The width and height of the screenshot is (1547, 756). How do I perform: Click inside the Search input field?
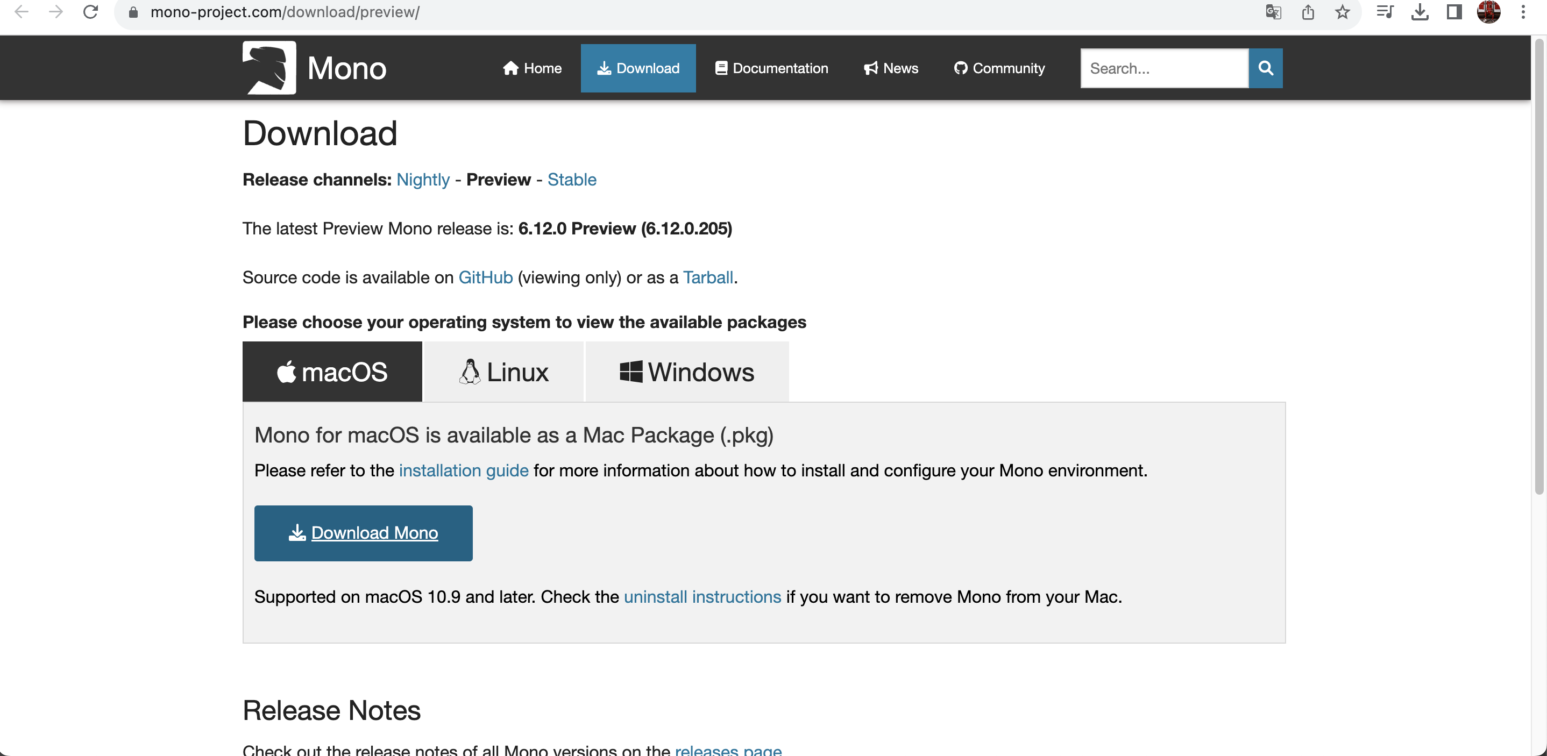pyautogui.click(x=1165, y=68)
